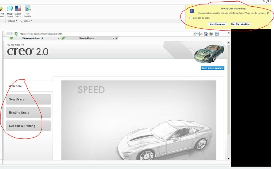This screenshot has height=169, width=274.
Task: Open the Support & Training section
Action: (x=28, y=126)
